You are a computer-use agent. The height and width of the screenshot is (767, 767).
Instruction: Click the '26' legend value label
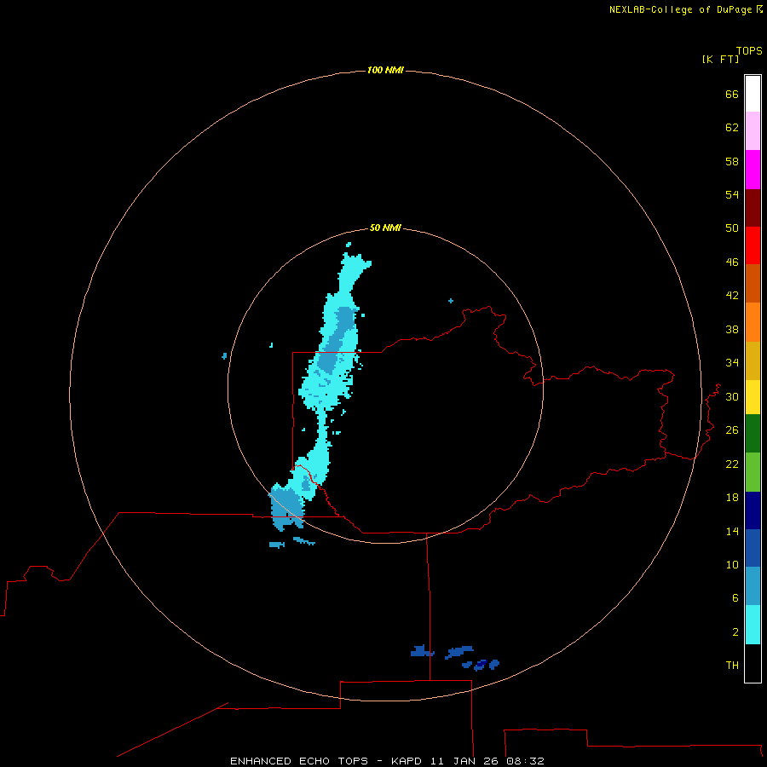coord(732,430)
